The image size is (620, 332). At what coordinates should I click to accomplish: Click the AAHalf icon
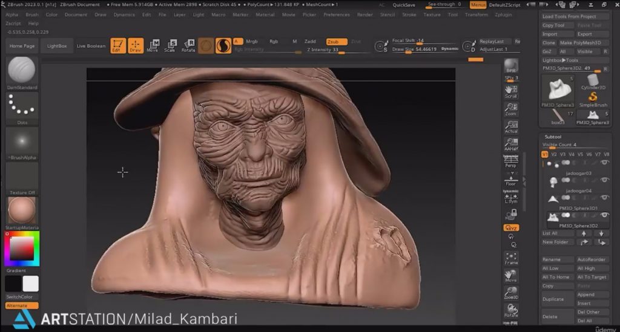[x=511, y=144]
